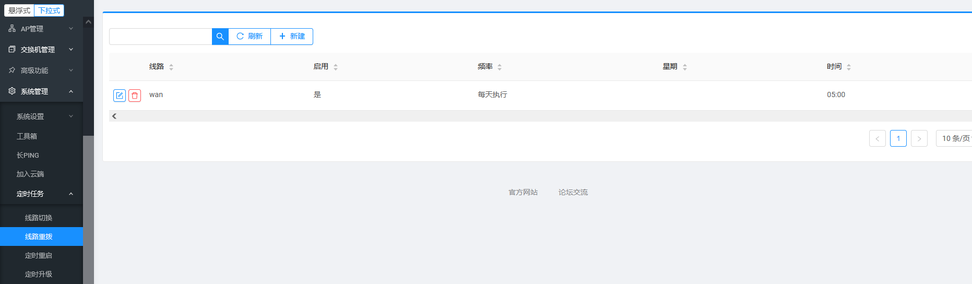
Task: Sort the table by 频率 column
Action: point(500,67)
